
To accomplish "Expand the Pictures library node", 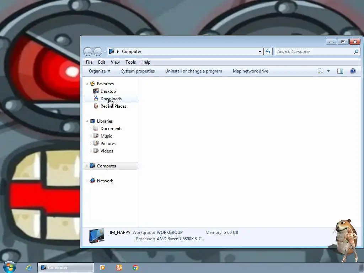I will (91, 144).
